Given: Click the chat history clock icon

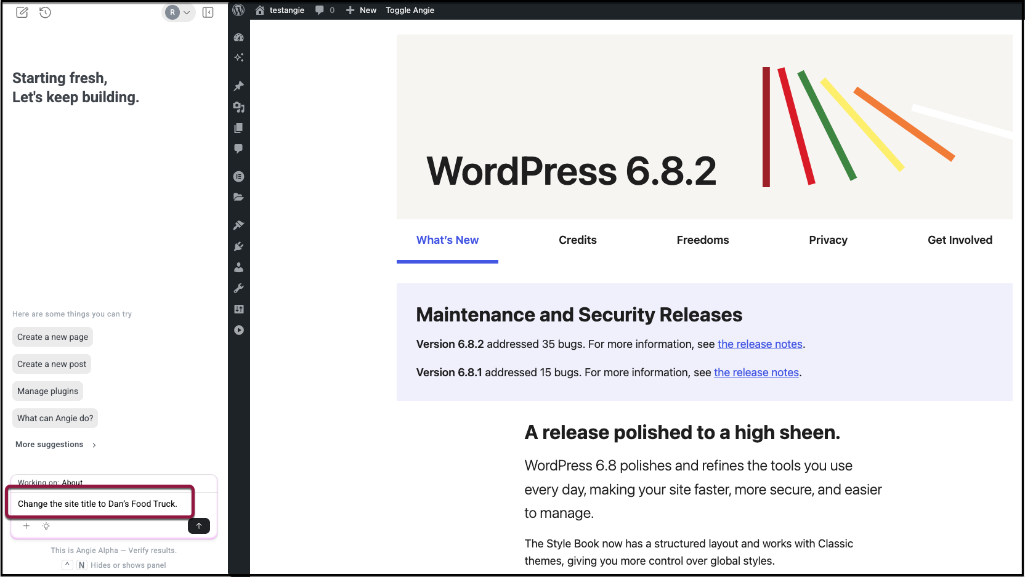Looking at the screenshot, I should pyautogui.click(x=45, y=12).
